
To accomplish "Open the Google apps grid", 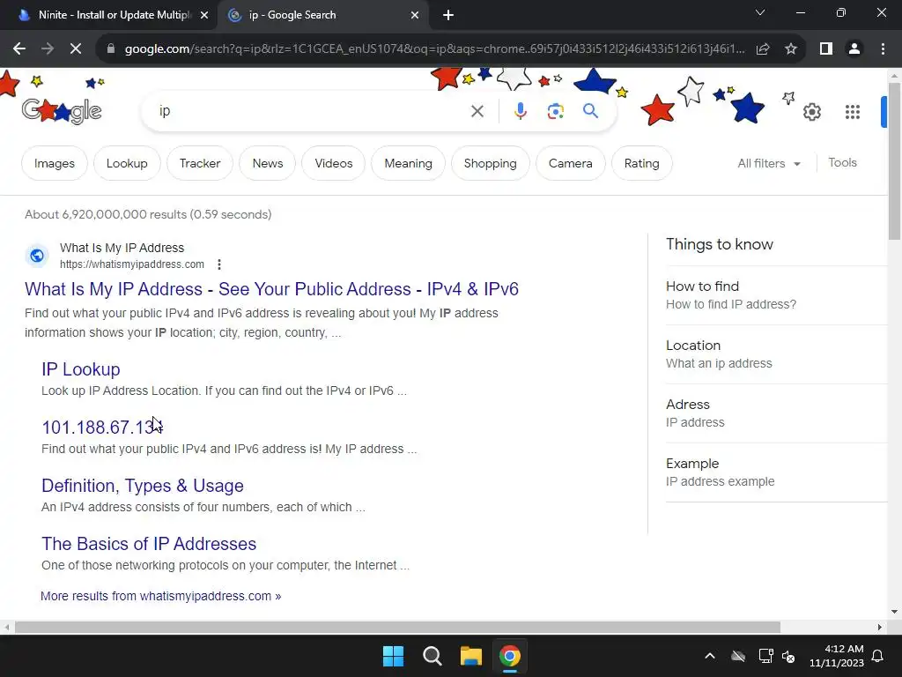I will (853, 112).
